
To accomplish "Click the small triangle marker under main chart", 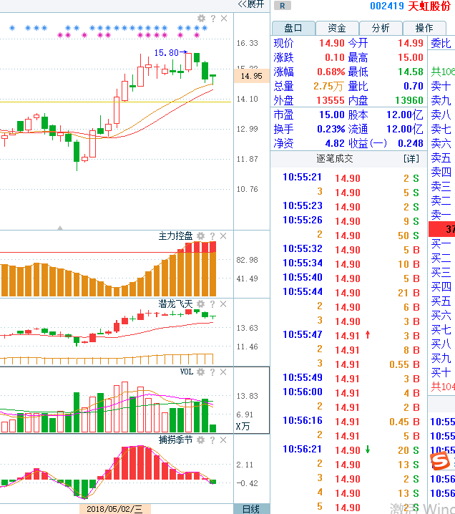I will (x=60, y=228).
